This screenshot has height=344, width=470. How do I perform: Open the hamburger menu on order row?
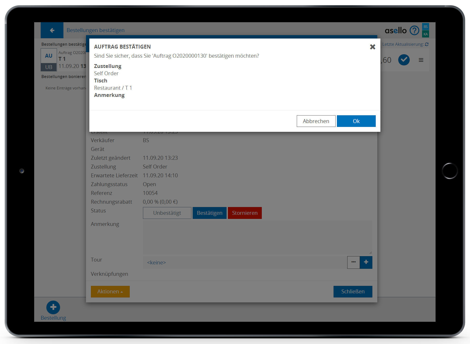pos(421,60)
